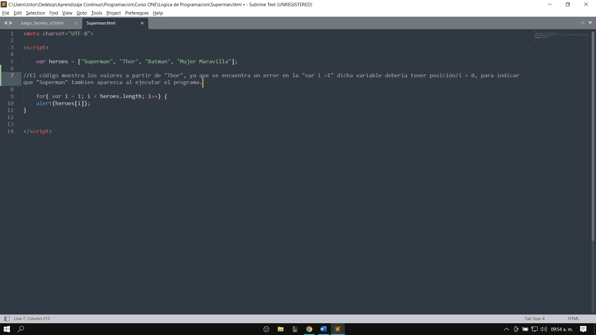This screenshot has height=335, width=596.
Task: Open the Tools menu
Action: click(97, 13)
